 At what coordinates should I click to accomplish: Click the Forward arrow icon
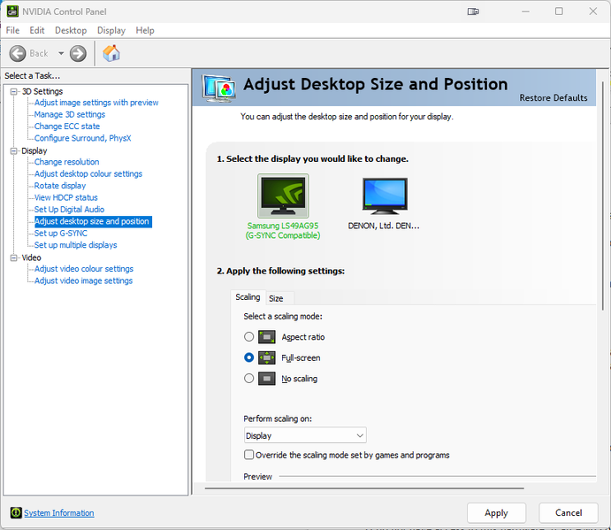(x=78, y=53)
